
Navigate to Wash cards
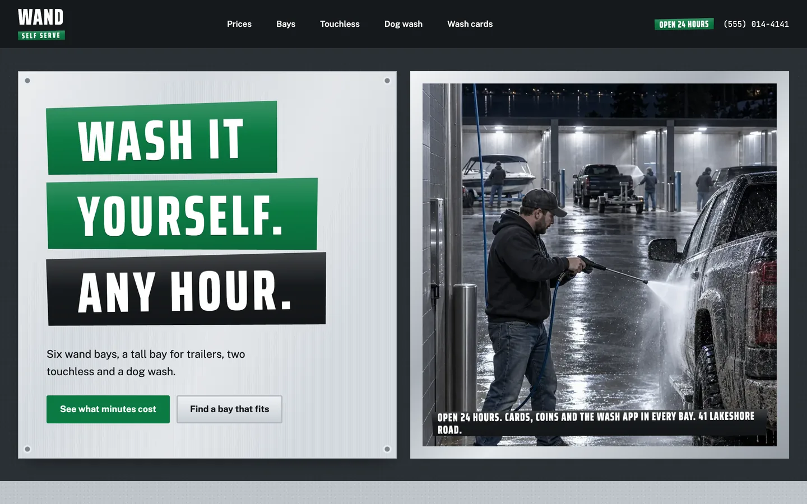pyautogui.click(x=470, y=24)
